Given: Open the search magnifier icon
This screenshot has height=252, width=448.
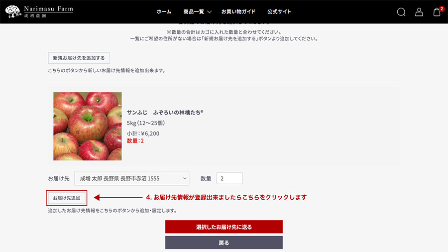Looking at the screenshot, I should [x=401, y=12].
